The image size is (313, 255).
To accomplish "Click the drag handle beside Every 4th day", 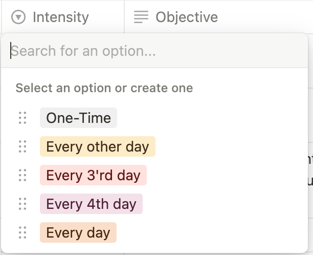I will coord(23,204).
